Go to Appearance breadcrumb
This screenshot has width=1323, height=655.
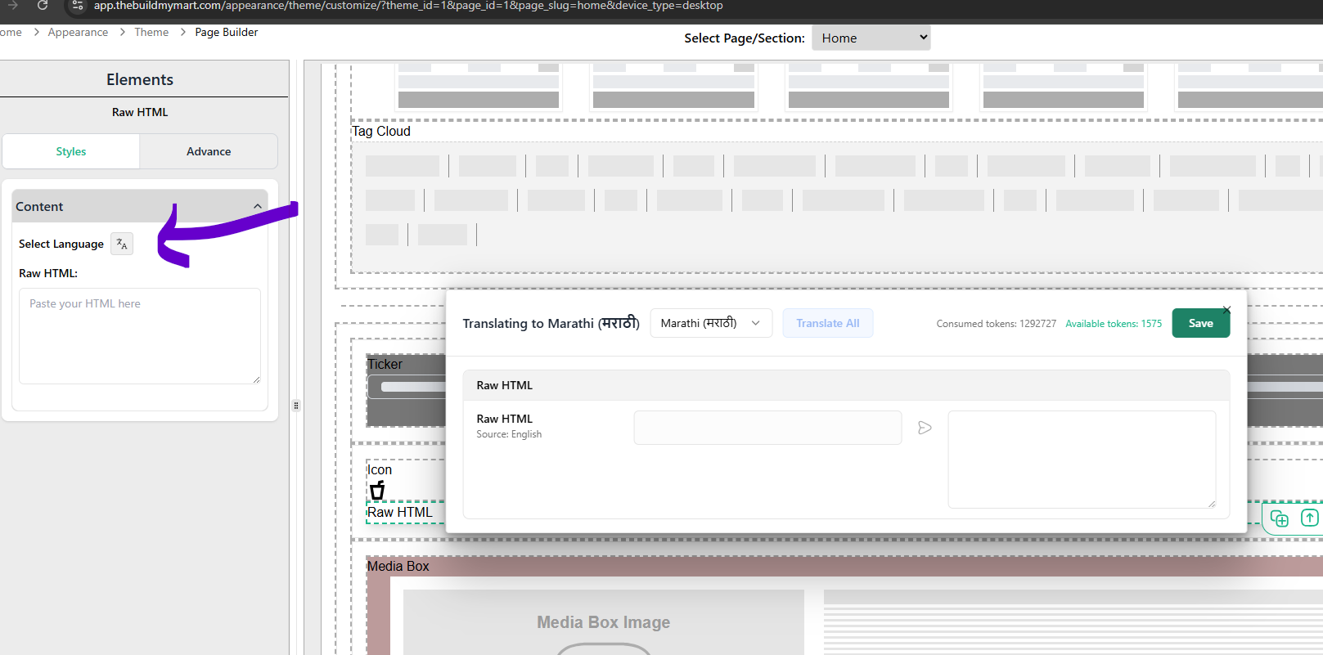coord(78,32)
